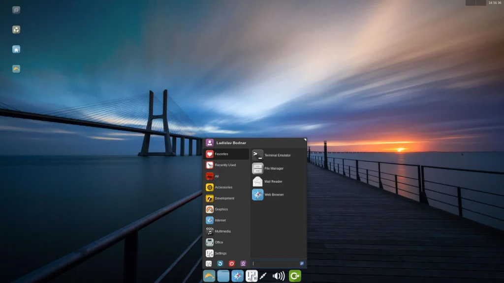Open the folder icon in the bottom dock
This screenshot has height=283, width=504.
223,276
